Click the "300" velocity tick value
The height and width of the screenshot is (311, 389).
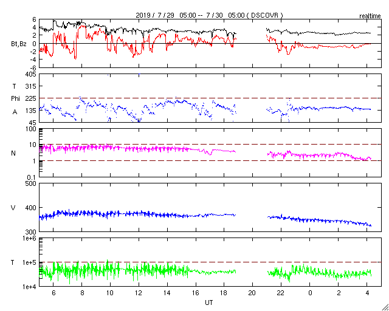point(31,232)
